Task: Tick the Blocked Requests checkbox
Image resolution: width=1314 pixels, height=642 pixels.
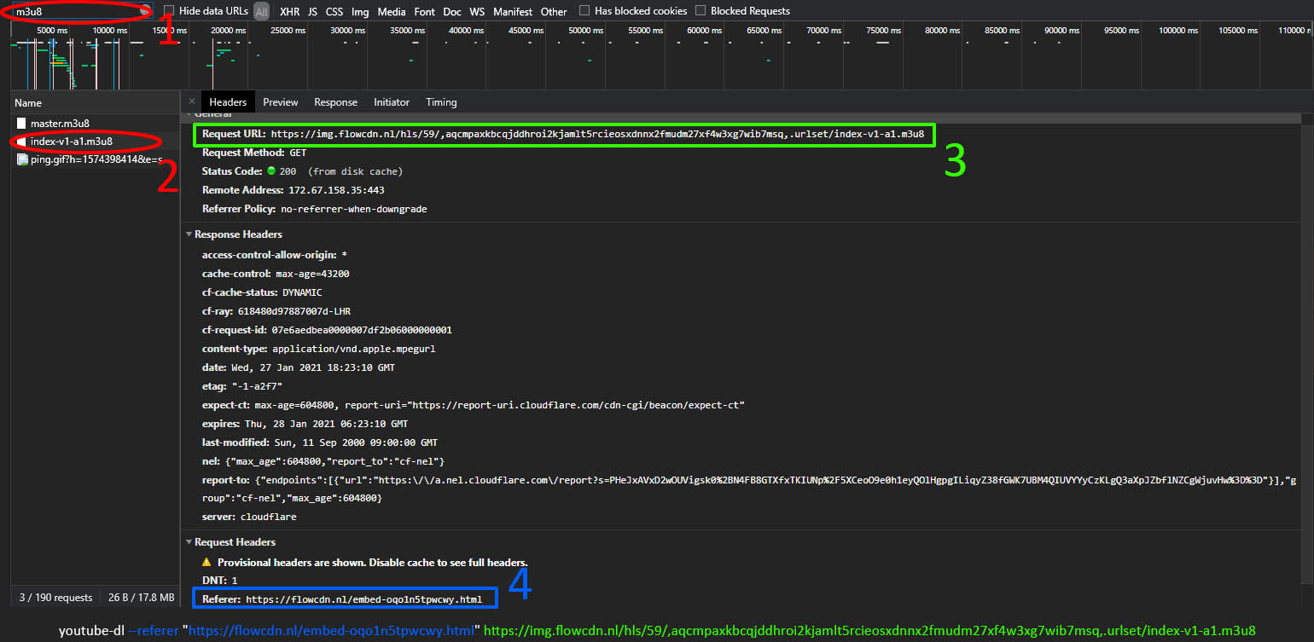Action: pos(701,11)
